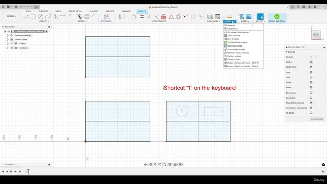Viewport: 327px width, 184px height.
Task: Select the Mirror tool in Create
Action: point(55,17)
